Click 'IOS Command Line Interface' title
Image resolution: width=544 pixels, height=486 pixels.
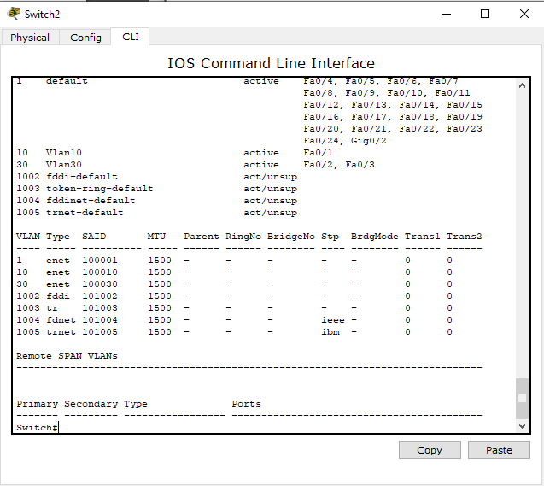pos(271,63)
